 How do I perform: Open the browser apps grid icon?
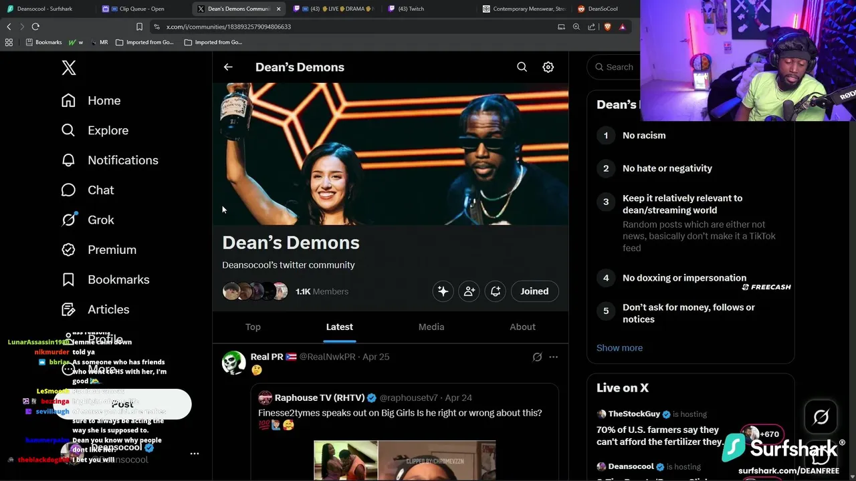[9, 42]
